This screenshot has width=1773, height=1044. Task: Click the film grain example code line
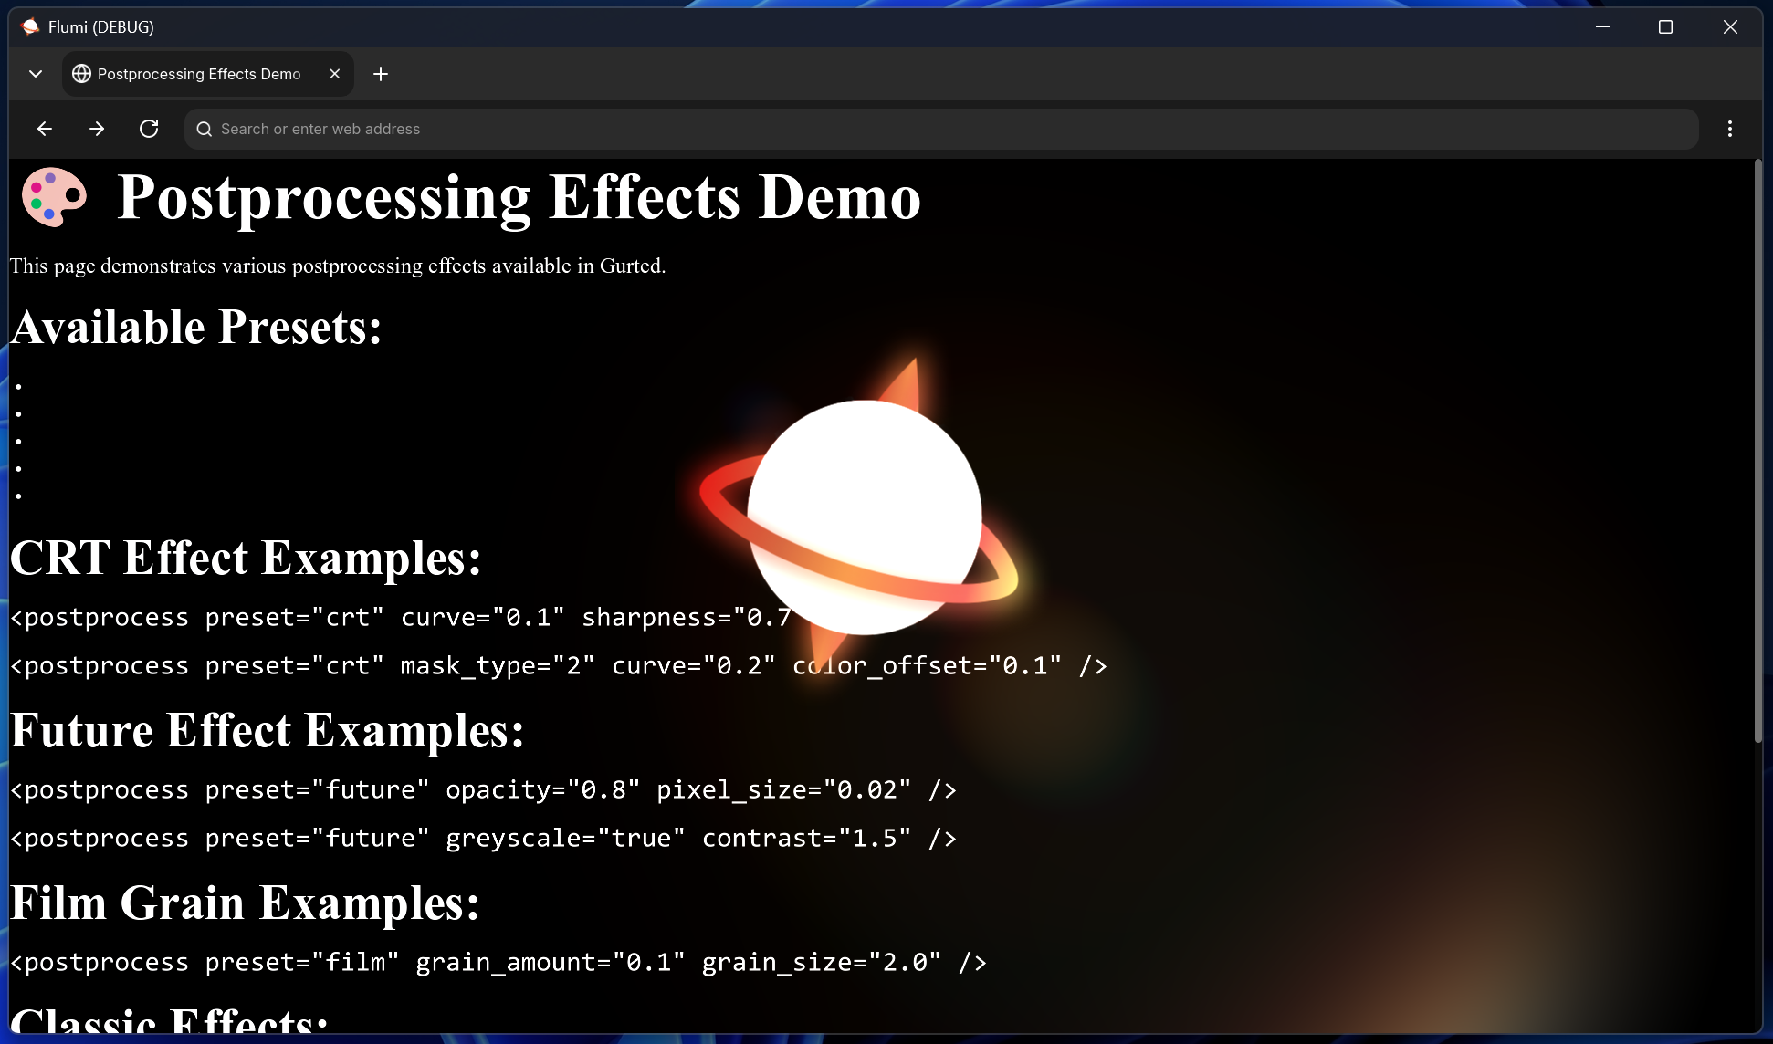[x=498, y=962]
